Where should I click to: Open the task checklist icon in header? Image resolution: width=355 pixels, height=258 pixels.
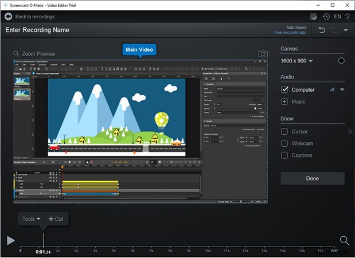pos(314,17)
